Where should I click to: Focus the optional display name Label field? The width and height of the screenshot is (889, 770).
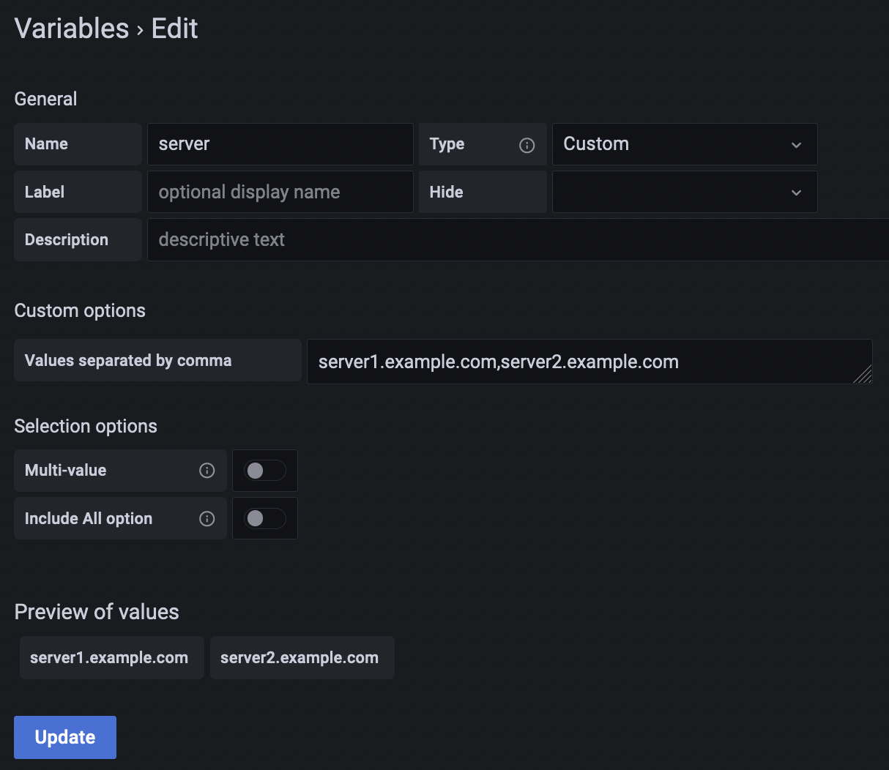coord(280,192)
